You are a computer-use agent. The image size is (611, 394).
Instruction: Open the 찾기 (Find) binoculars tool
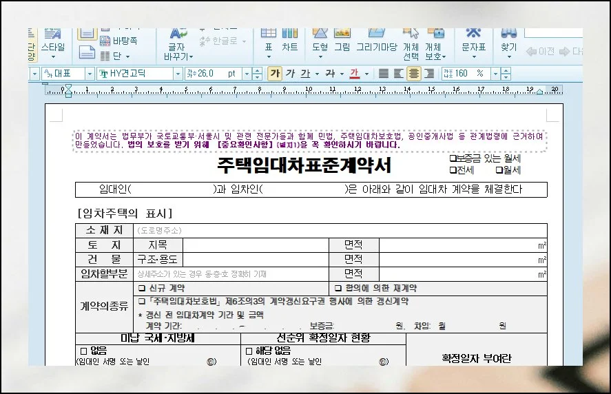[x=508, y=41]
